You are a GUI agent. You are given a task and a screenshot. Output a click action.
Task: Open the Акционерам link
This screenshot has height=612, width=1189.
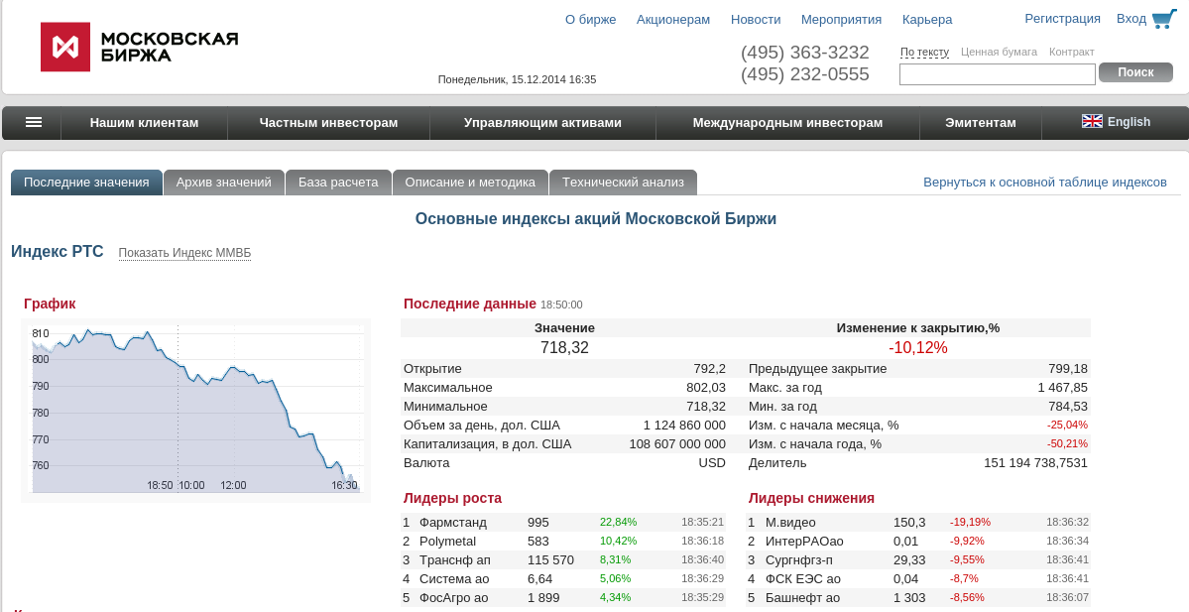coord(673,20)
